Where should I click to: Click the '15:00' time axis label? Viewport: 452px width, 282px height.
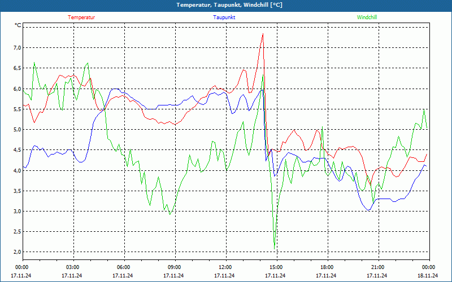point(276,267)
